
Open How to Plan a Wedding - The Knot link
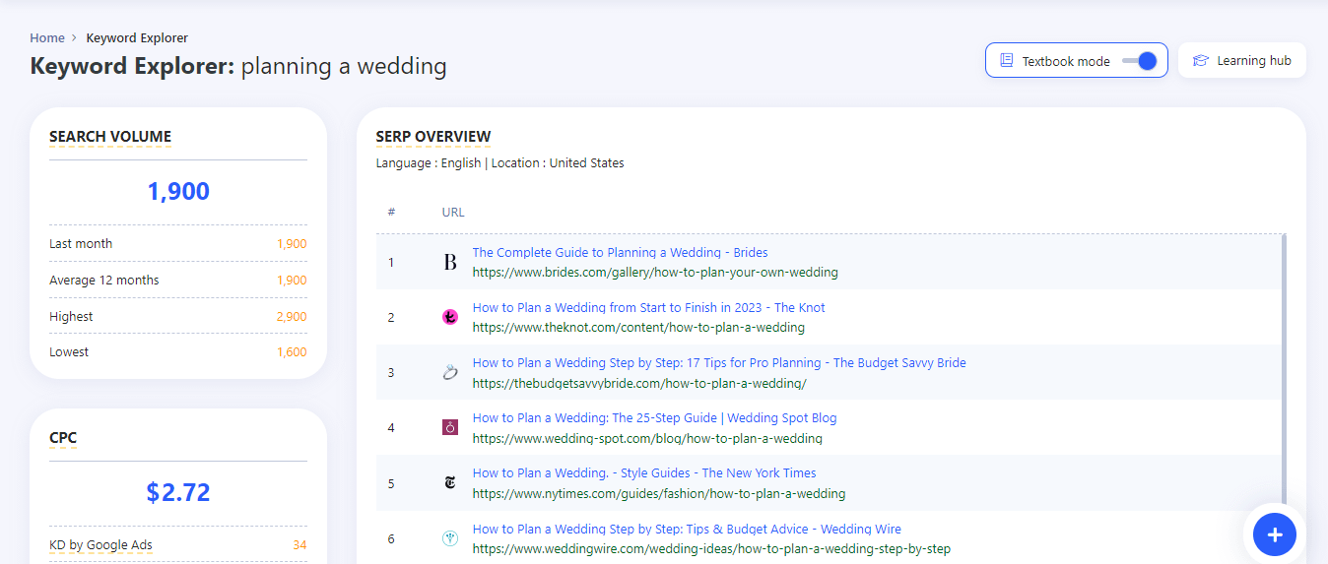point(648,308)
